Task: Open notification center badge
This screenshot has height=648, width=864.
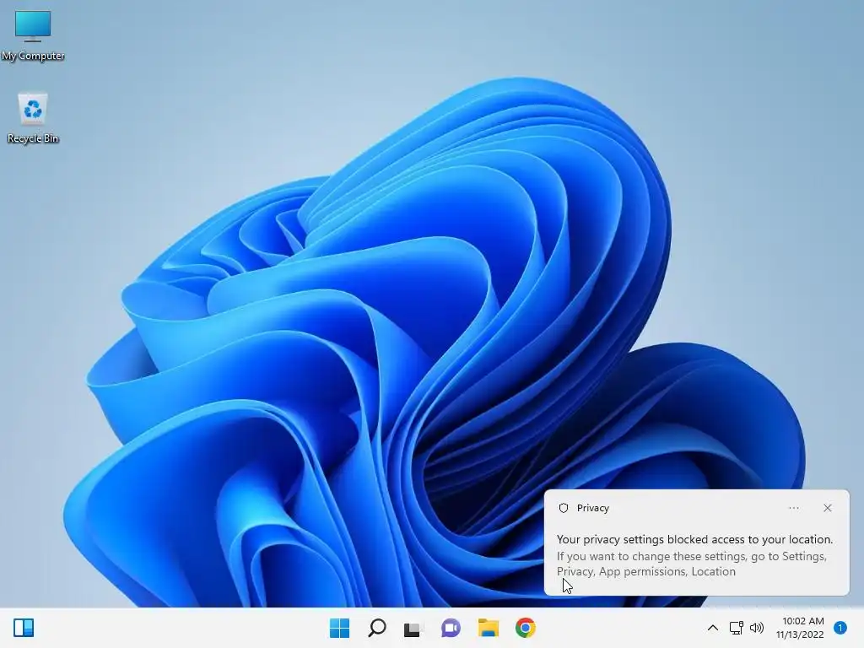Action: pos(840,628)
